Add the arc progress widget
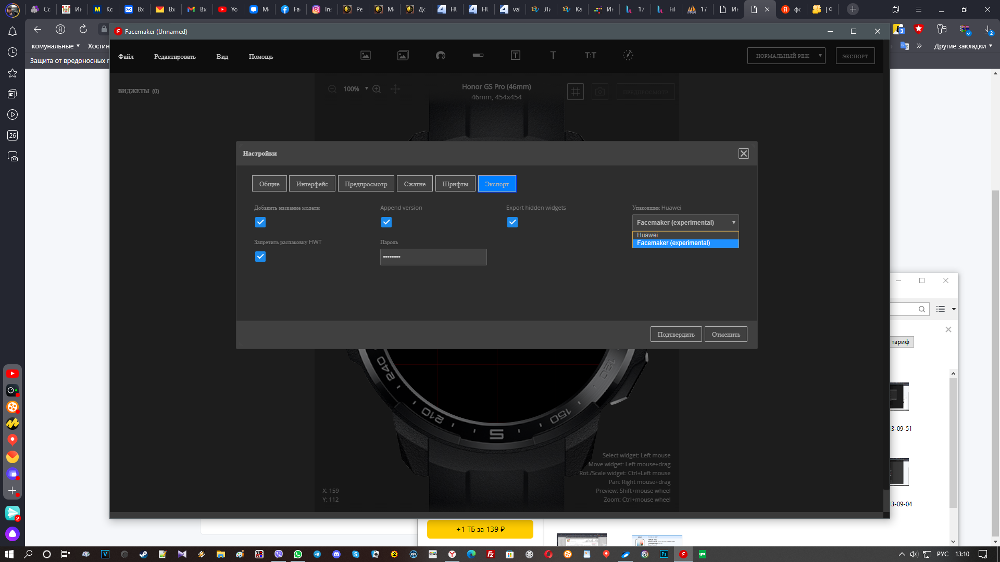This screenshot has height=562, width=1000. (441, 55)
